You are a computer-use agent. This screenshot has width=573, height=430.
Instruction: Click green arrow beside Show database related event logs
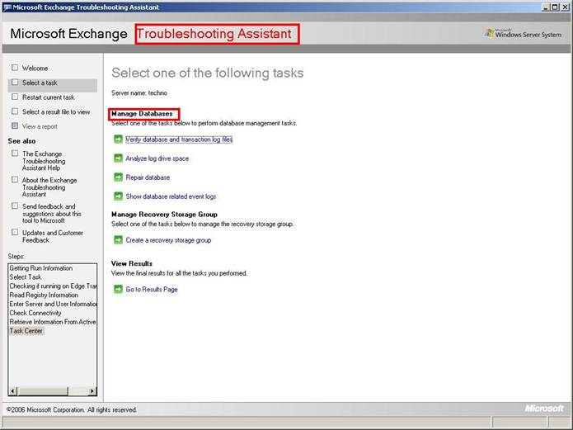coord(118,196)
